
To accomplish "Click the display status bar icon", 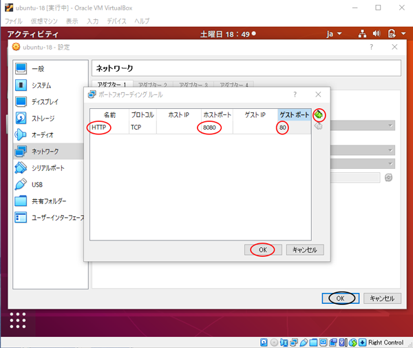I will pos(324,342).
